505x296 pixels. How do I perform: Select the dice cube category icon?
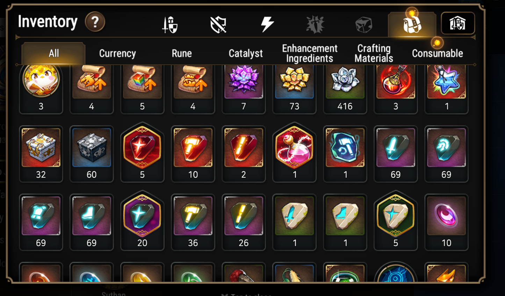364,25
